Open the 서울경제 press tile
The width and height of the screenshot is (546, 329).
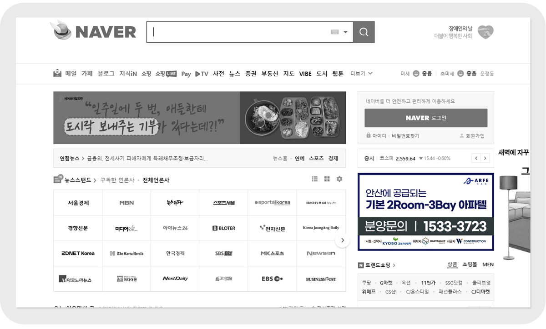[78, 203]
